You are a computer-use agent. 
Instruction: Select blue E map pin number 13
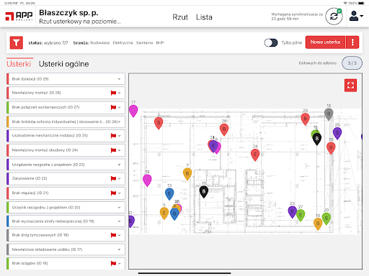169,194
